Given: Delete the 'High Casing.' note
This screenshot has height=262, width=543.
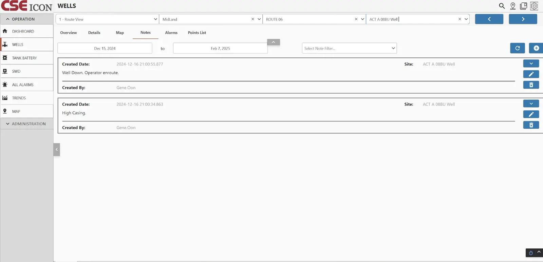Looking at the screenshot, I should [x=531, y=125].
